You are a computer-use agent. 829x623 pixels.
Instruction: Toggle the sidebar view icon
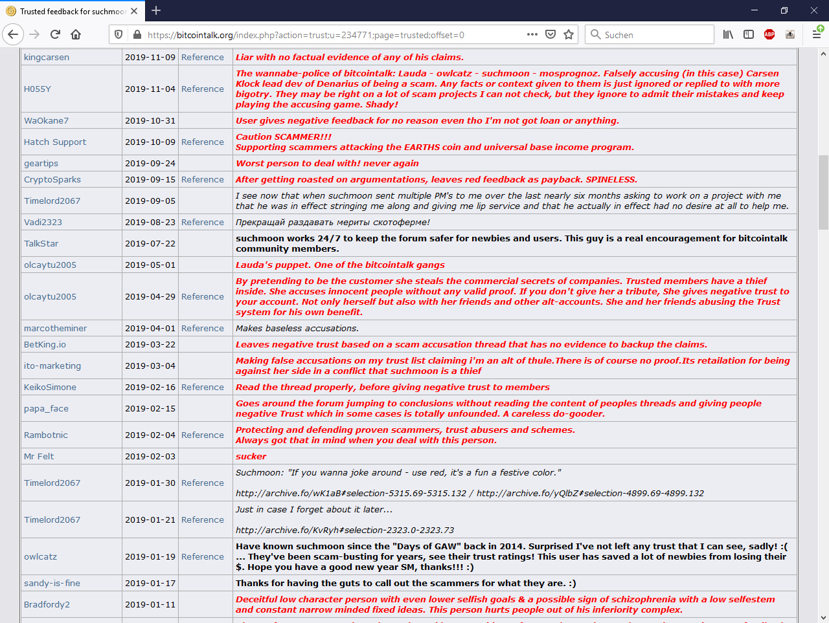tap(749, 34)
